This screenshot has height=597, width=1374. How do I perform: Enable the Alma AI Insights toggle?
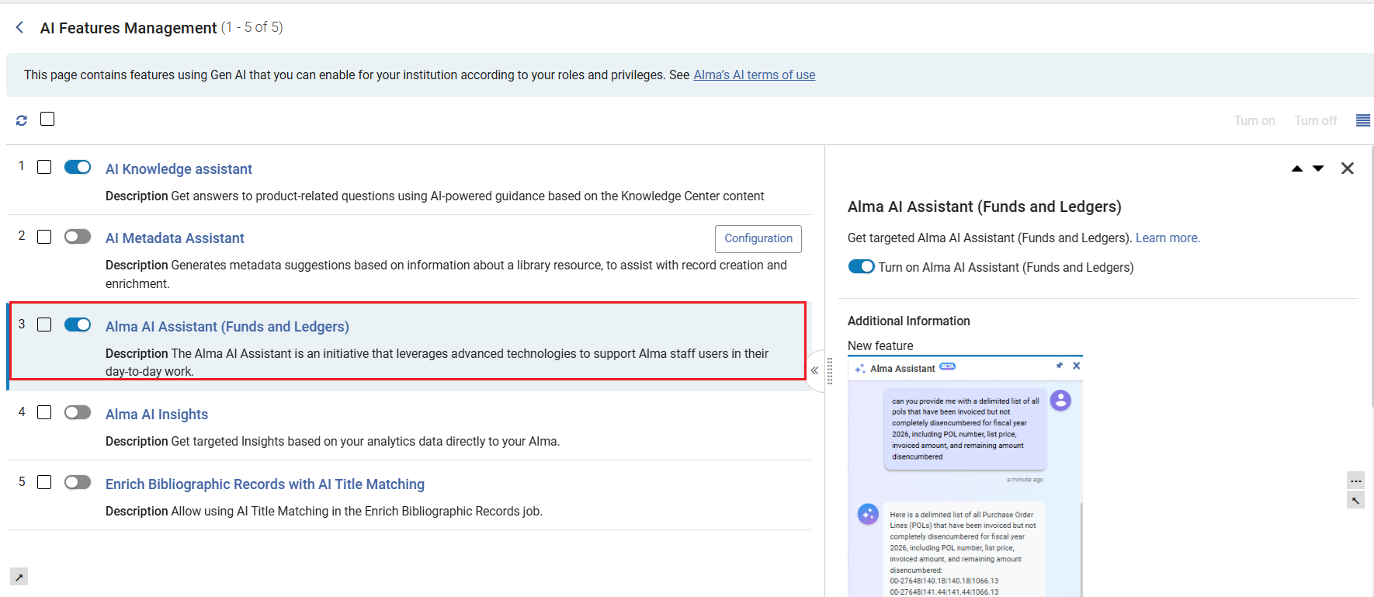coord(78,412)
